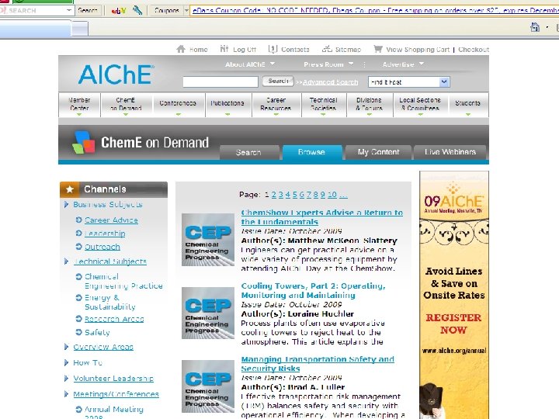Click the eBay toolbar icon
Image resolution: width=559 pixels, height=419 pixels.
(x=119, y=11)
